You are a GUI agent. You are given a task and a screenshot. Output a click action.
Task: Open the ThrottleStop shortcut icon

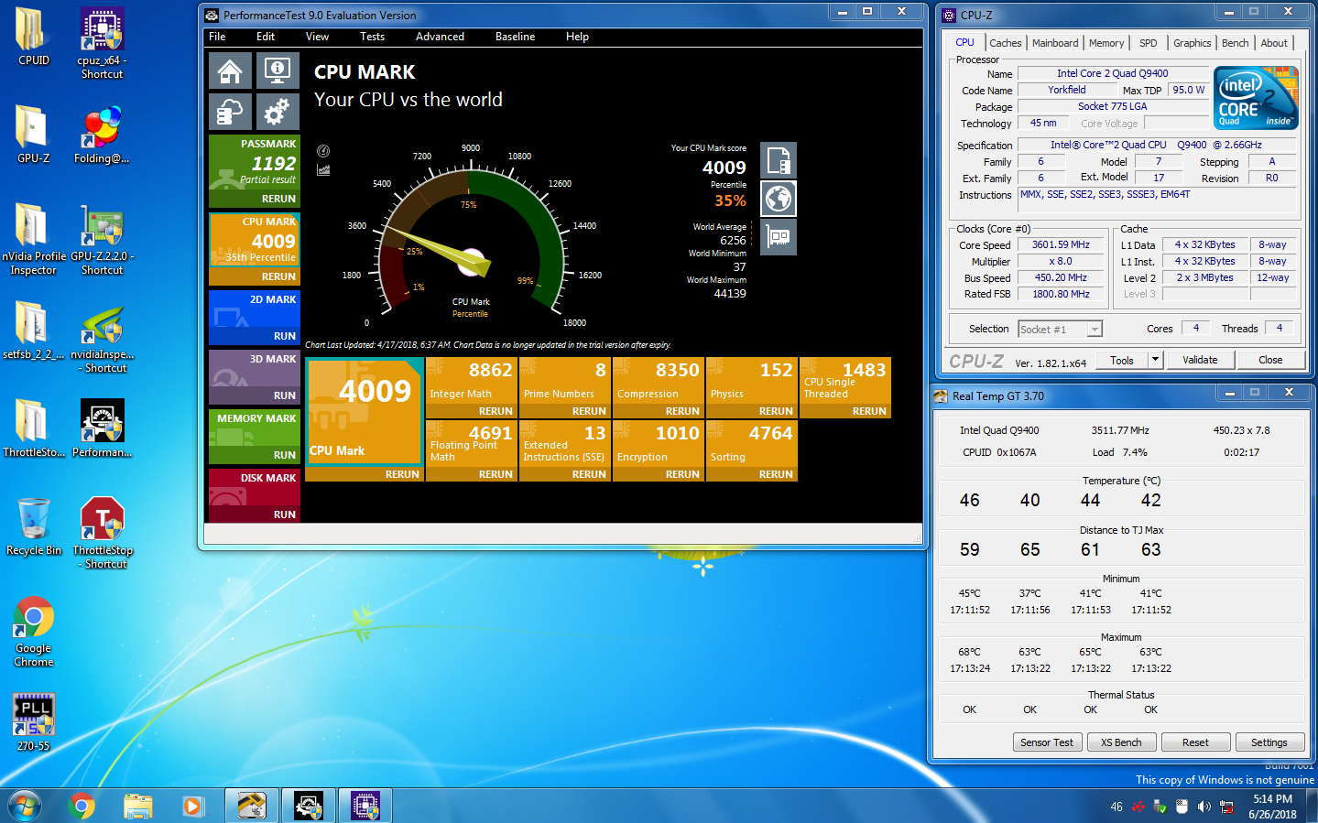[102, 533]
